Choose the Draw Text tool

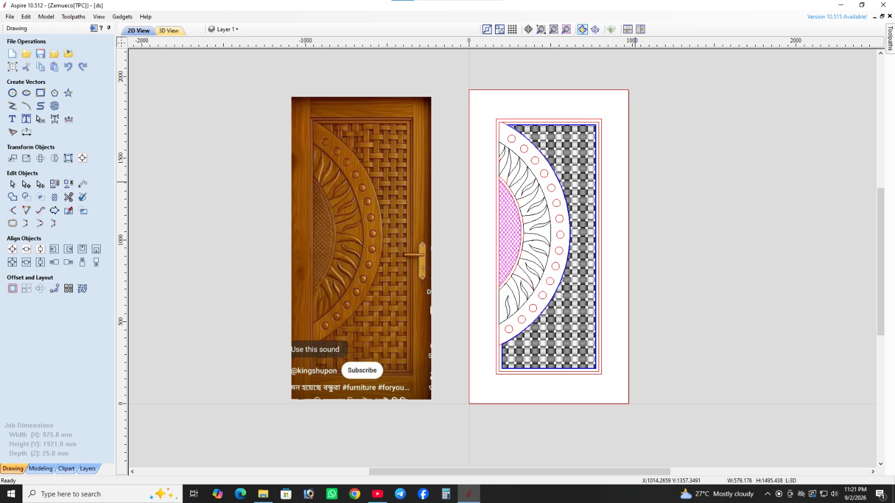[x=12, y=118]
